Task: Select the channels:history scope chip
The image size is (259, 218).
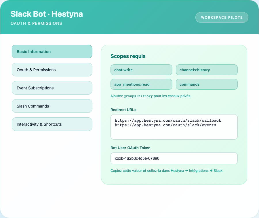Action: pos(207,70)
